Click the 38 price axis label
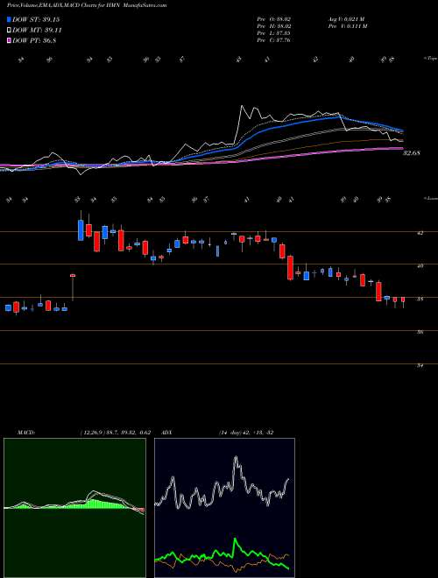The height and width of the screenshot is (578, 438). [420, 299]
